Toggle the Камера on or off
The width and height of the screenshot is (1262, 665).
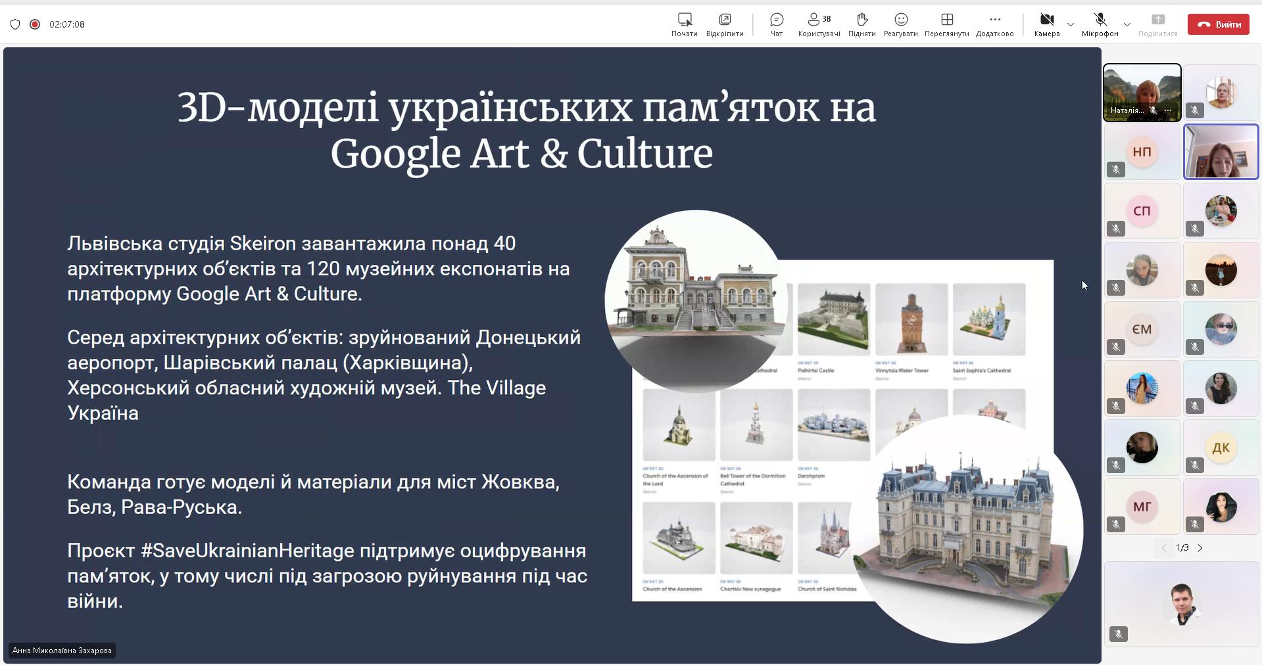pyautogui.click(x=1047, y=24)
